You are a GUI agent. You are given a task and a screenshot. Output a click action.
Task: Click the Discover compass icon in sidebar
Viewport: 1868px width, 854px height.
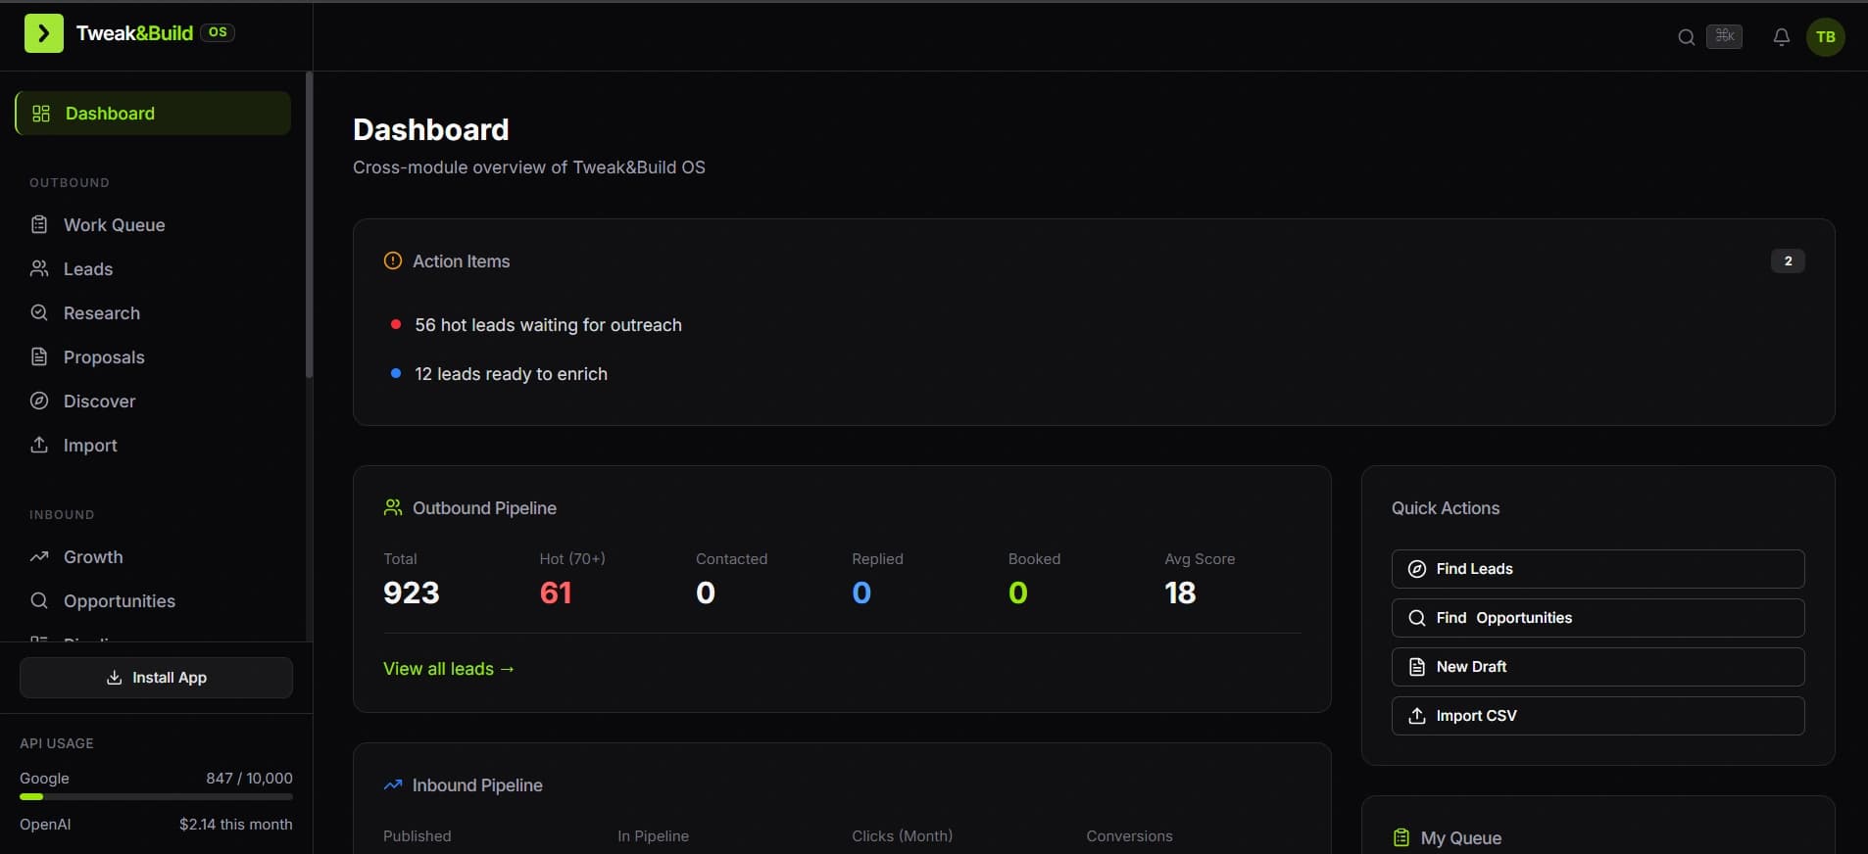pos(39,401)
